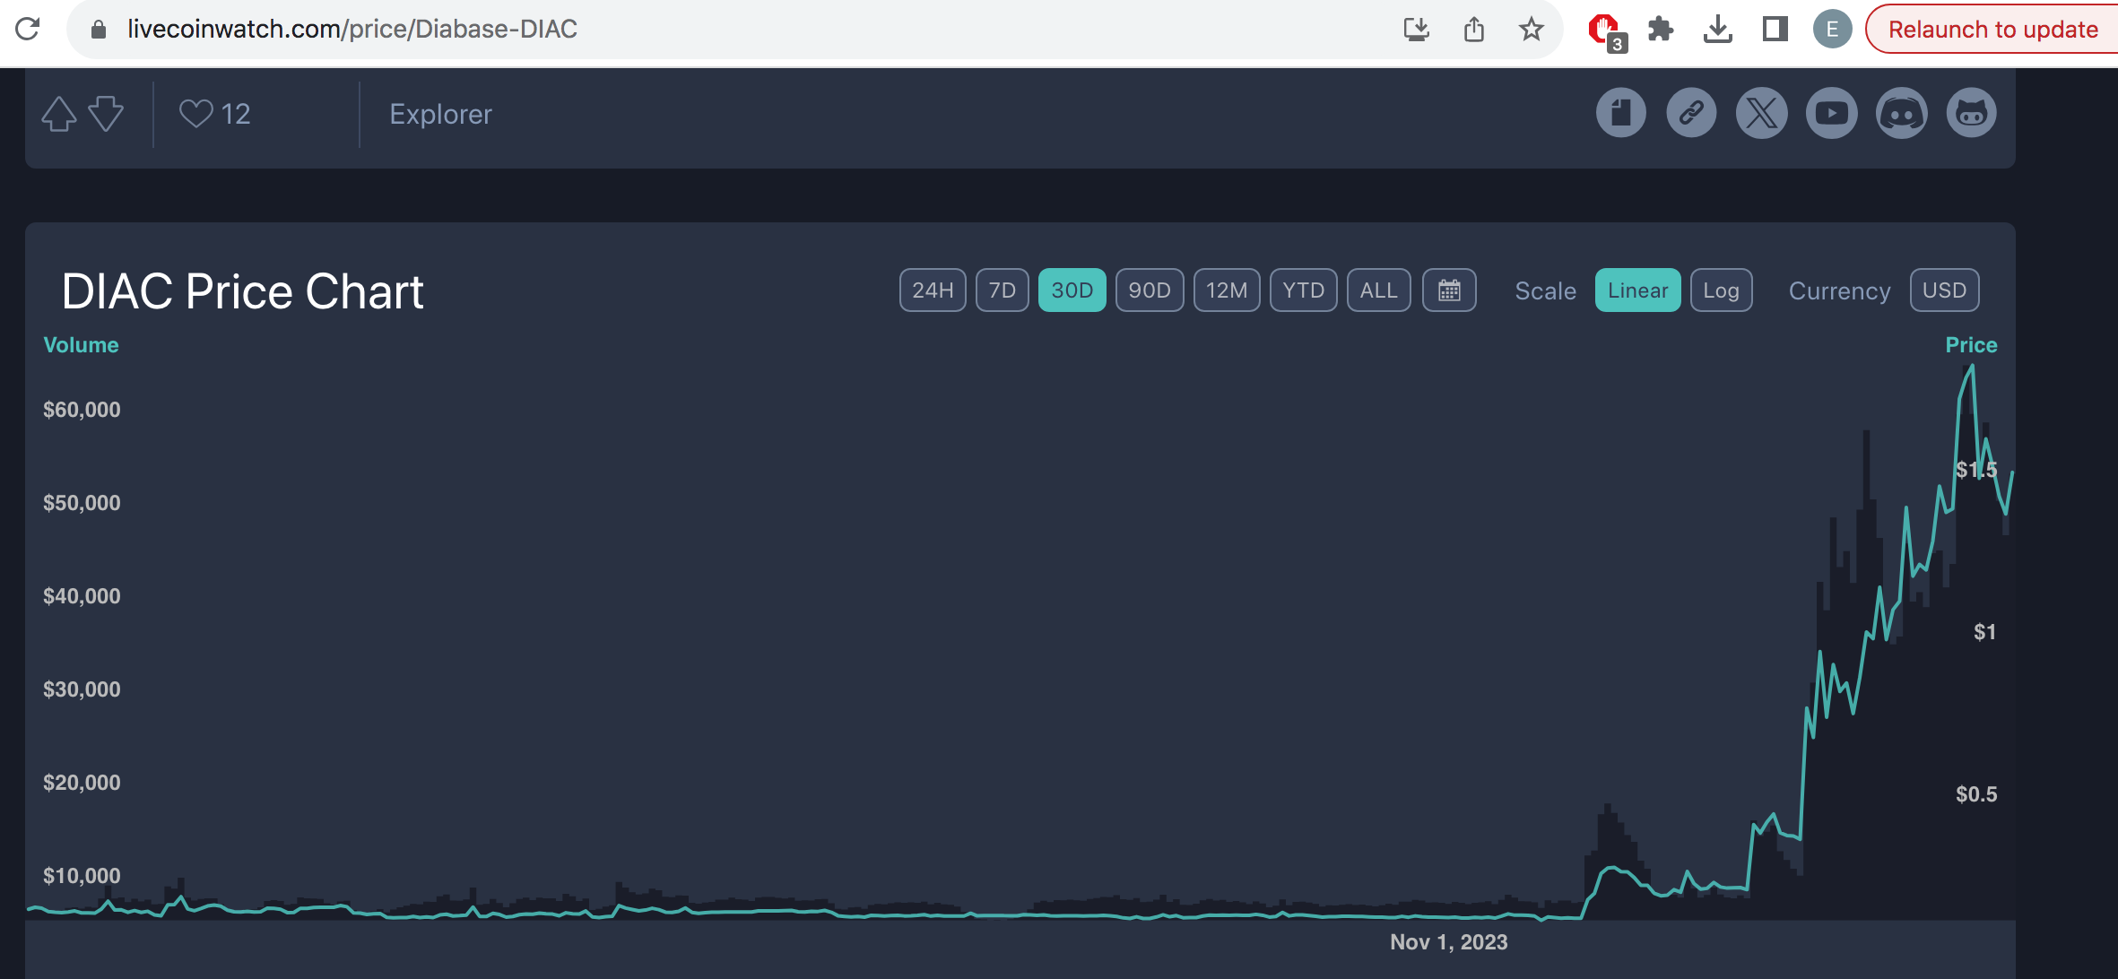
Task: Click the install app icon in address bar
Action: point(1416,30)
